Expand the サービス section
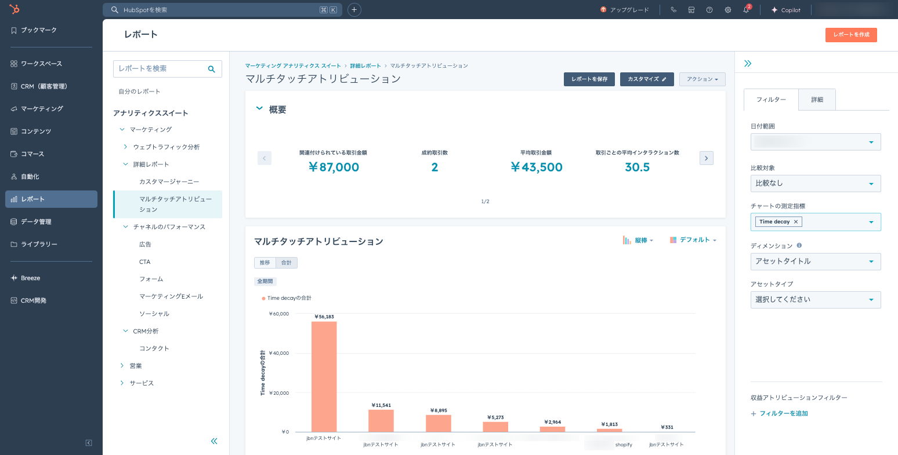 pos(122,383)
